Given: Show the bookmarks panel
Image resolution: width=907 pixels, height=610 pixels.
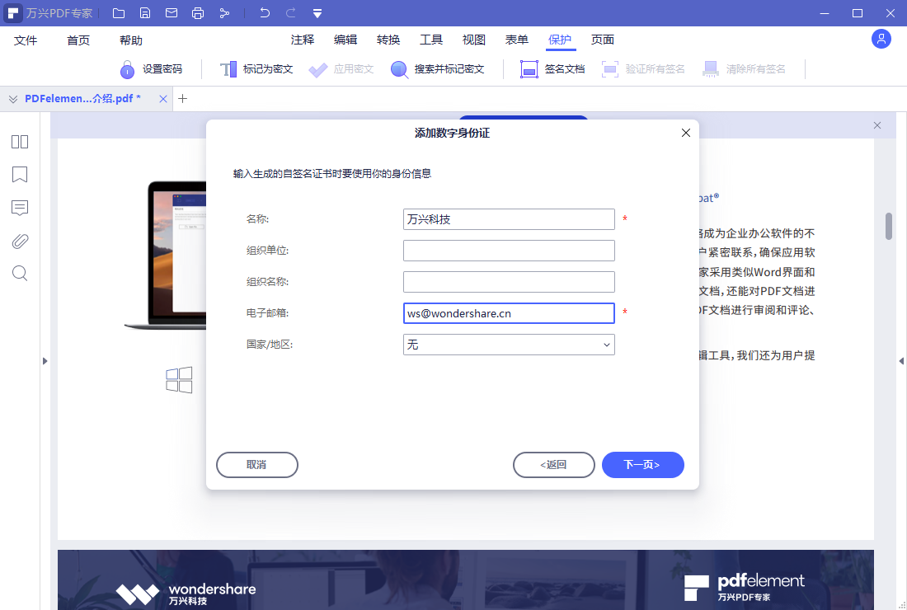Looking at the screenshot, I should coord(19,175).
